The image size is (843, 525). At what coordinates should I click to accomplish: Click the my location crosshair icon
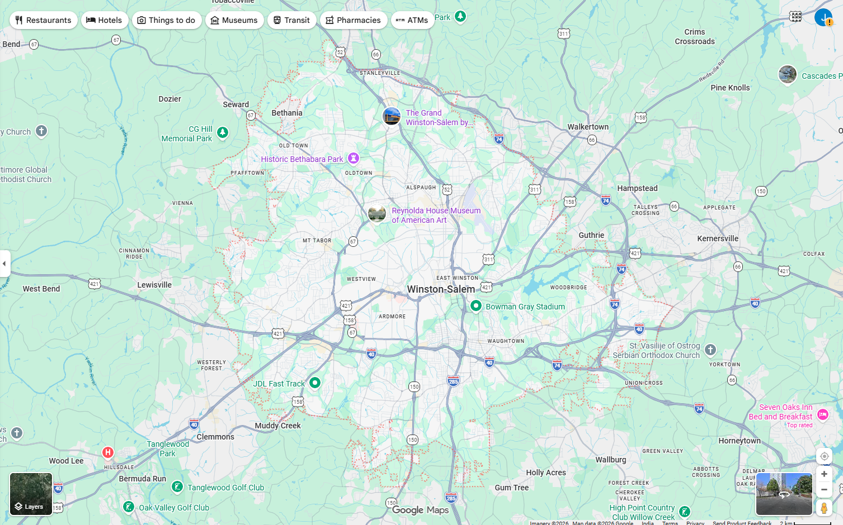pos(824,456)
